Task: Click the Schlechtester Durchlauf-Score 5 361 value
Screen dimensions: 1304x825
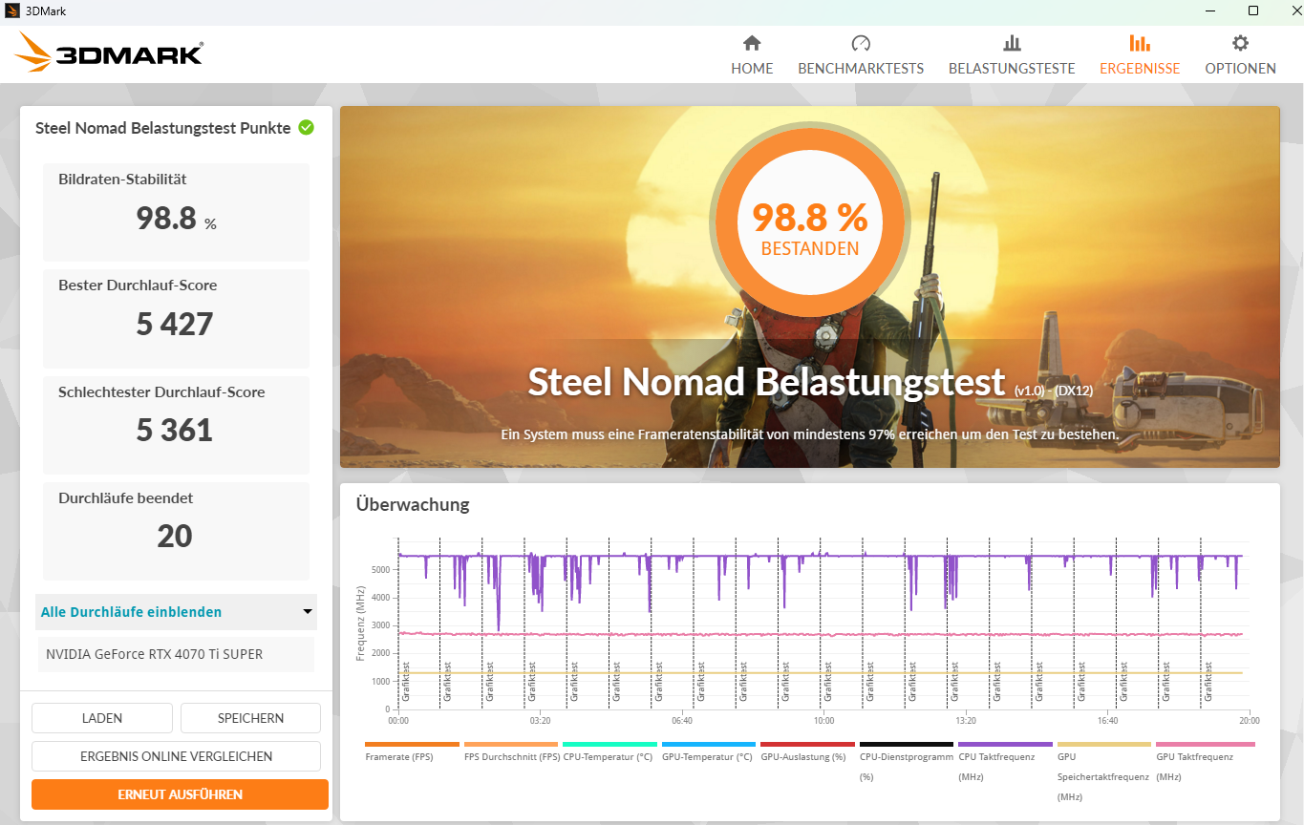Action: [x=175, y=431]
